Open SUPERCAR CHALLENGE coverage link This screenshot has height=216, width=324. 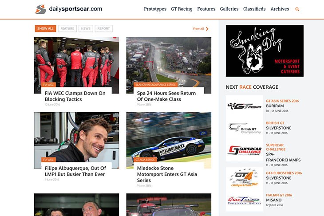pyautogui.click(x=276, y=147)
